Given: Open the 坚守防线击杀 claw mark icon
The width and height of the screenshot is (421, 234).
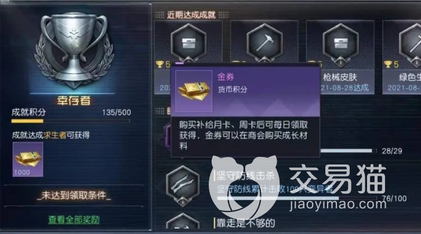Looking at the screenshot, I should 183,186.
